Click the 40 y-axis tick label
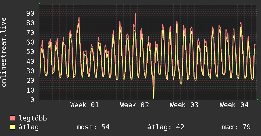 (30, 61)
